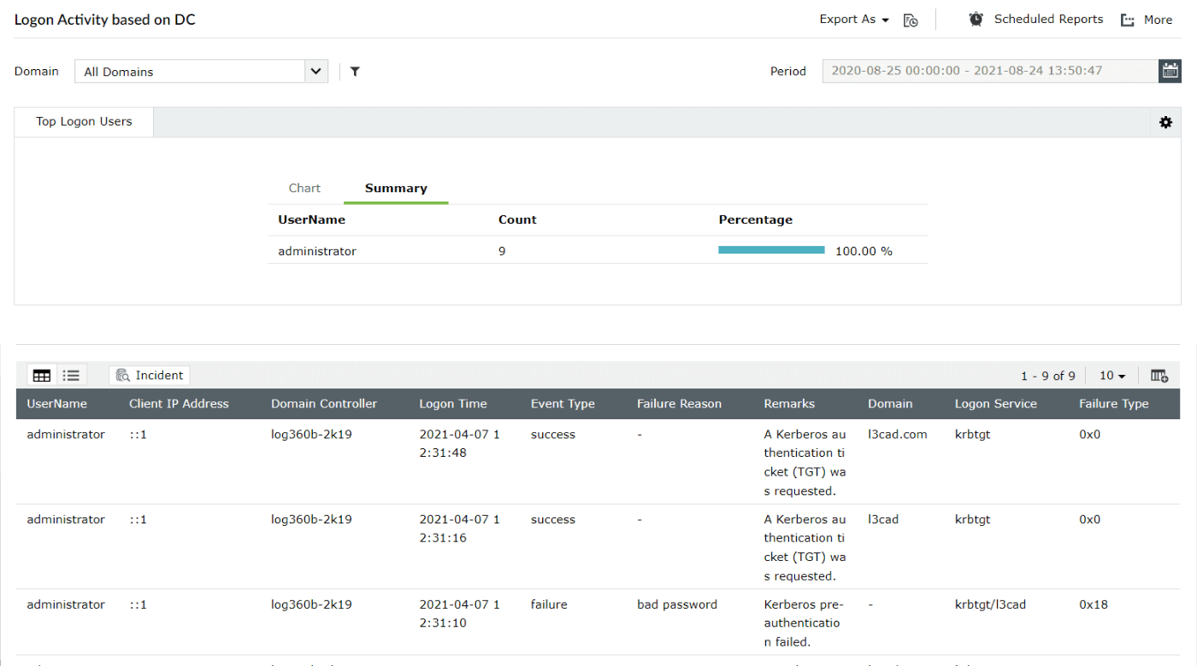Click the add column icon near the page size selector

[1159, 375]
